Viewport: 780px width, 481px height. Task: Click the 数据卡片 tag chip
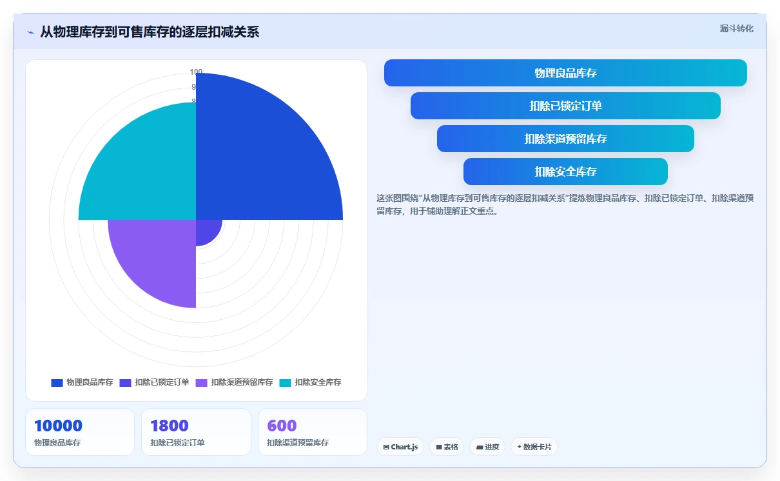pyautogui.click(x=534, y=447)
